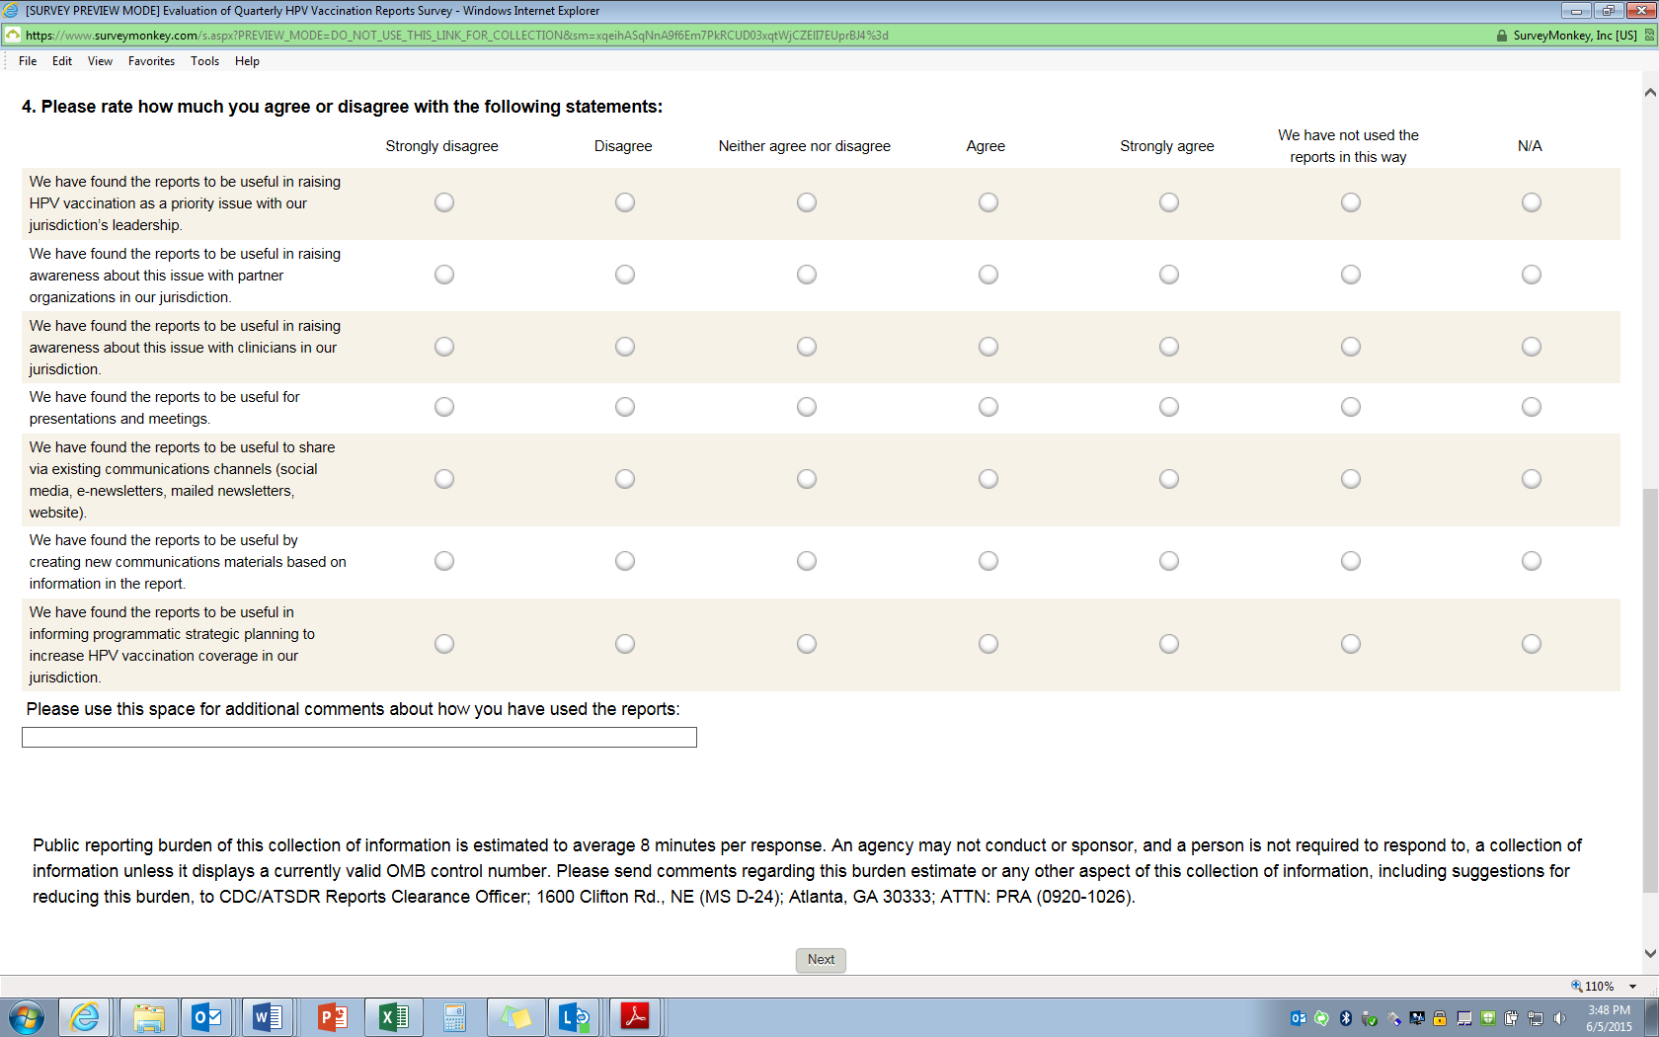Launch Word from the taskbar
This screenshot has width=1659, height=1037.
(268, 1016)
